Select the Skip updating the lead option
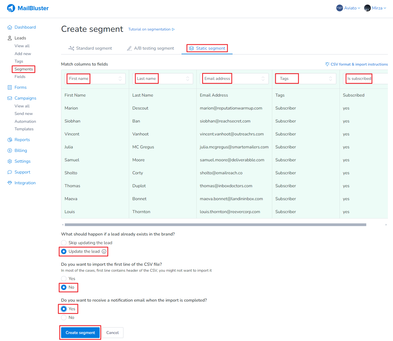393x341 pixels. (x=64, y=243)
